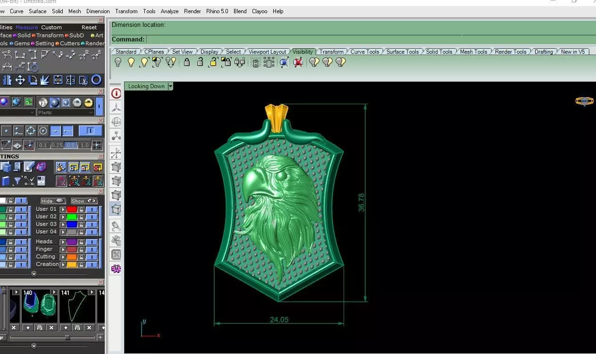
Task: Click the clipping plane blue cylinder icon
Action: 284,62
